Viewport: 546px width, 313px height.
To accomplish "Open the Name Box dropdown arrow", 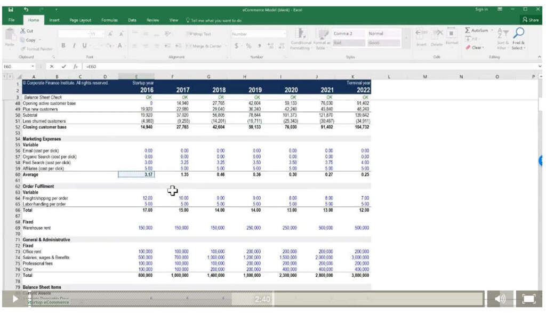I will pyautogui.click(x=33, y=67).
